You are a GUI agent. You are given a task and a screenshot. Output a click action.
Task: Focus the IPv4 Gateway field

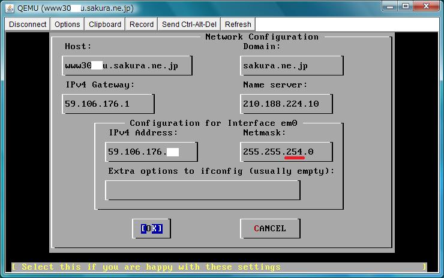tap(109, 104)
